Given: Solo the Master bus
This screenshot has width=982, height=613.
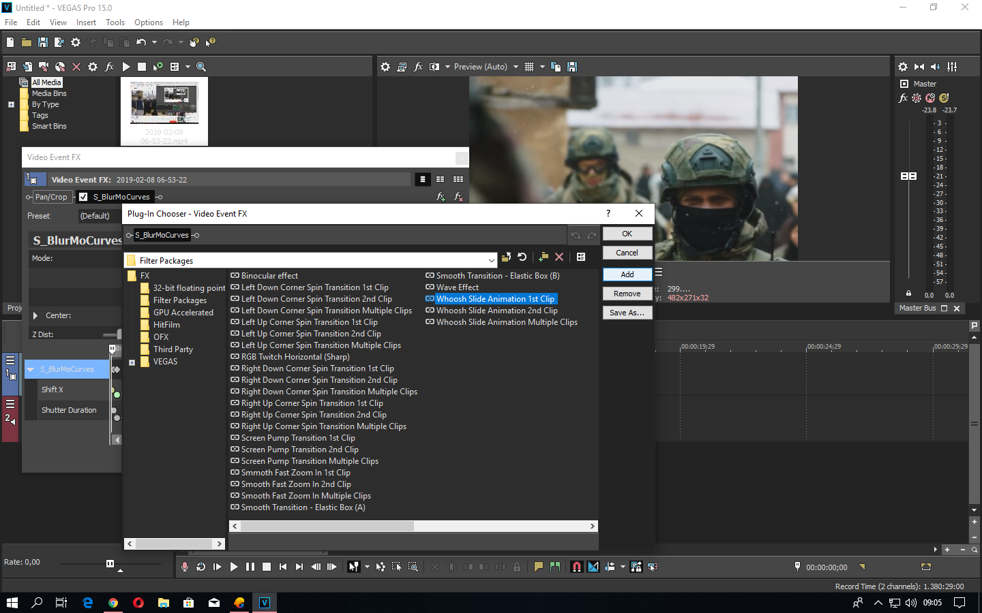Looking at the screenshot, I should (x=944, y=98).
